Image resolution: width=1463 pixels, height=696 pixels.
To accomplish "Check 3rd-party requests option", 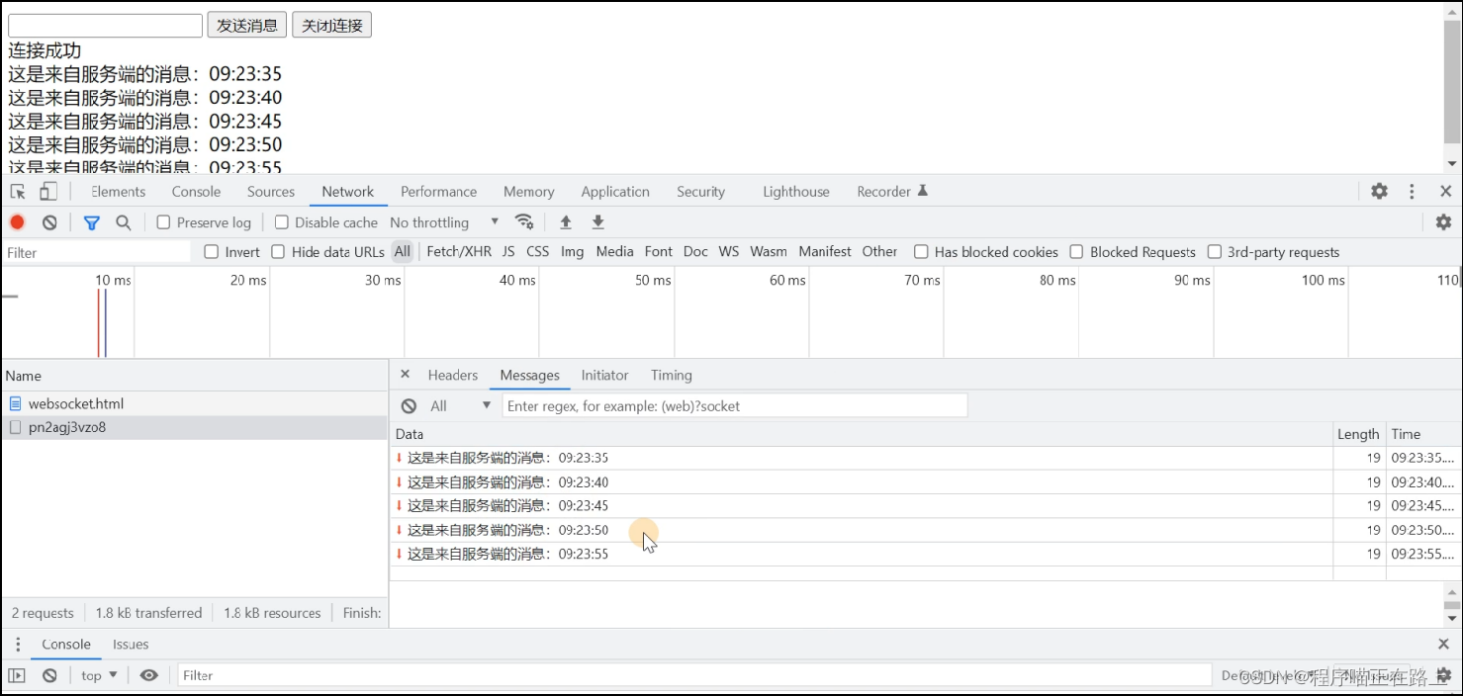I will point(1215,252).
